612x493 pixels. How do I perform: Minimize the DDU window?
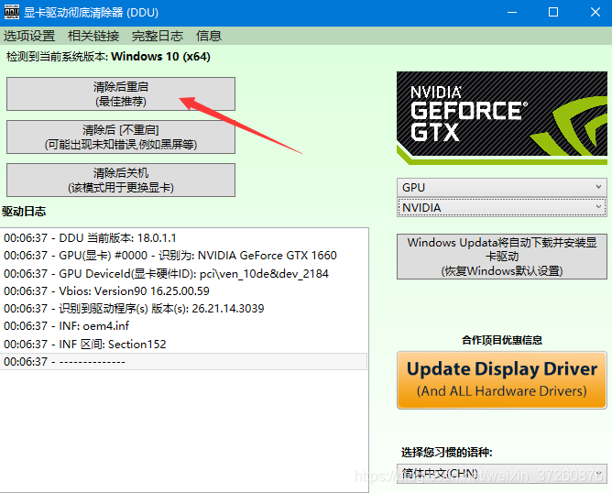coord(512,12)
